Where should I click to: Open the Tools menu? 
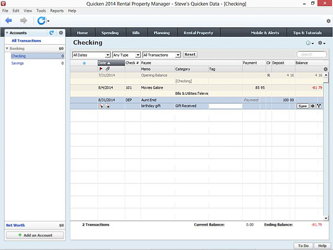tap(41, 11)
